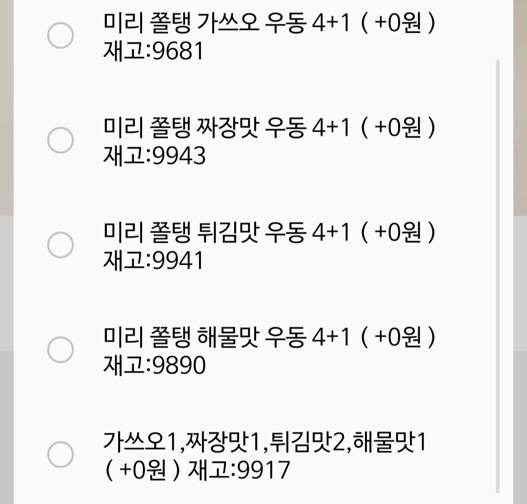527x504 pixels.
Task: Select the 튀김맛 우동 4+1 radio button
Action: pyautogui.click(x=60, y=245)
